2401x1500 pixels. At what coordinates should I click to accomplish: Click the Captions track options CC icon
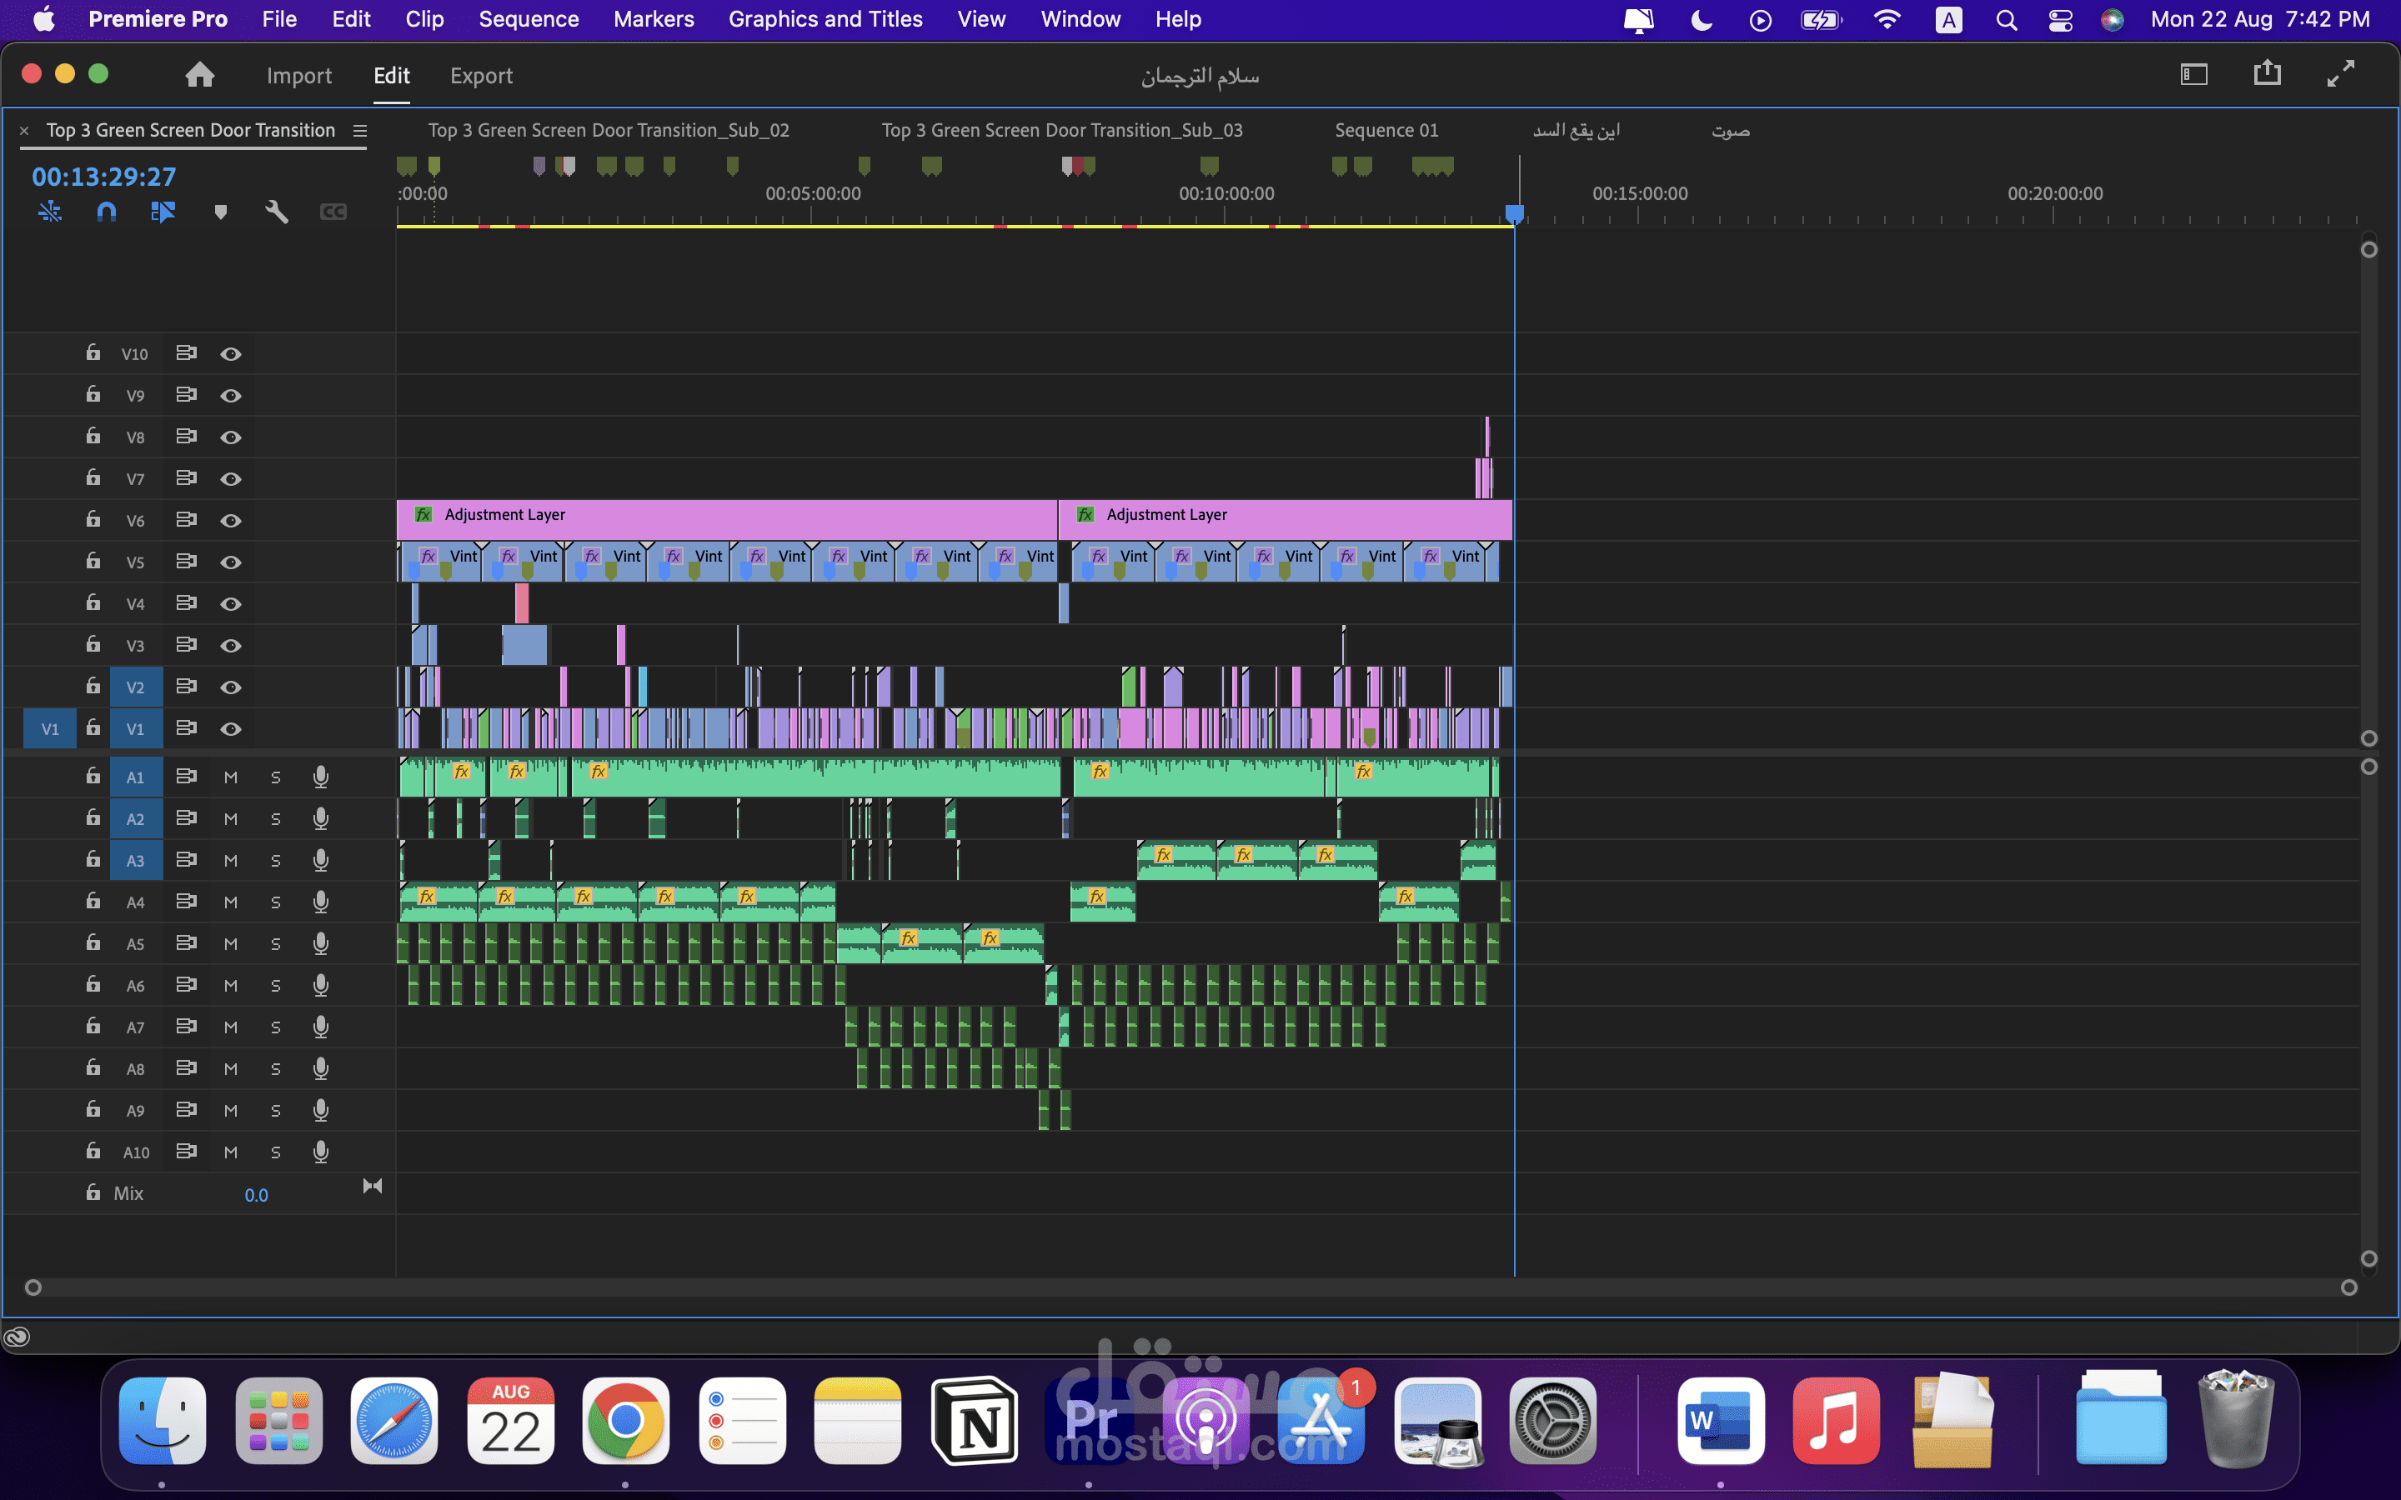(x=333, y=212)
